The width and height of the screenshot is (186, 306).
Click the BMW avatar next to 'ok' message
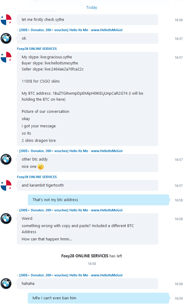click(6, 38)
